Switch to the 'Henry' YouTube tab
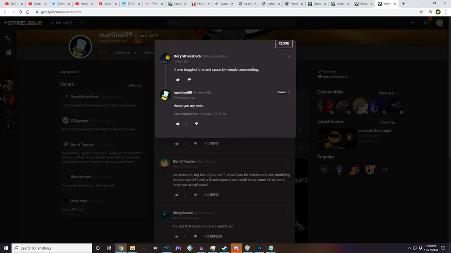 [84, 4]
